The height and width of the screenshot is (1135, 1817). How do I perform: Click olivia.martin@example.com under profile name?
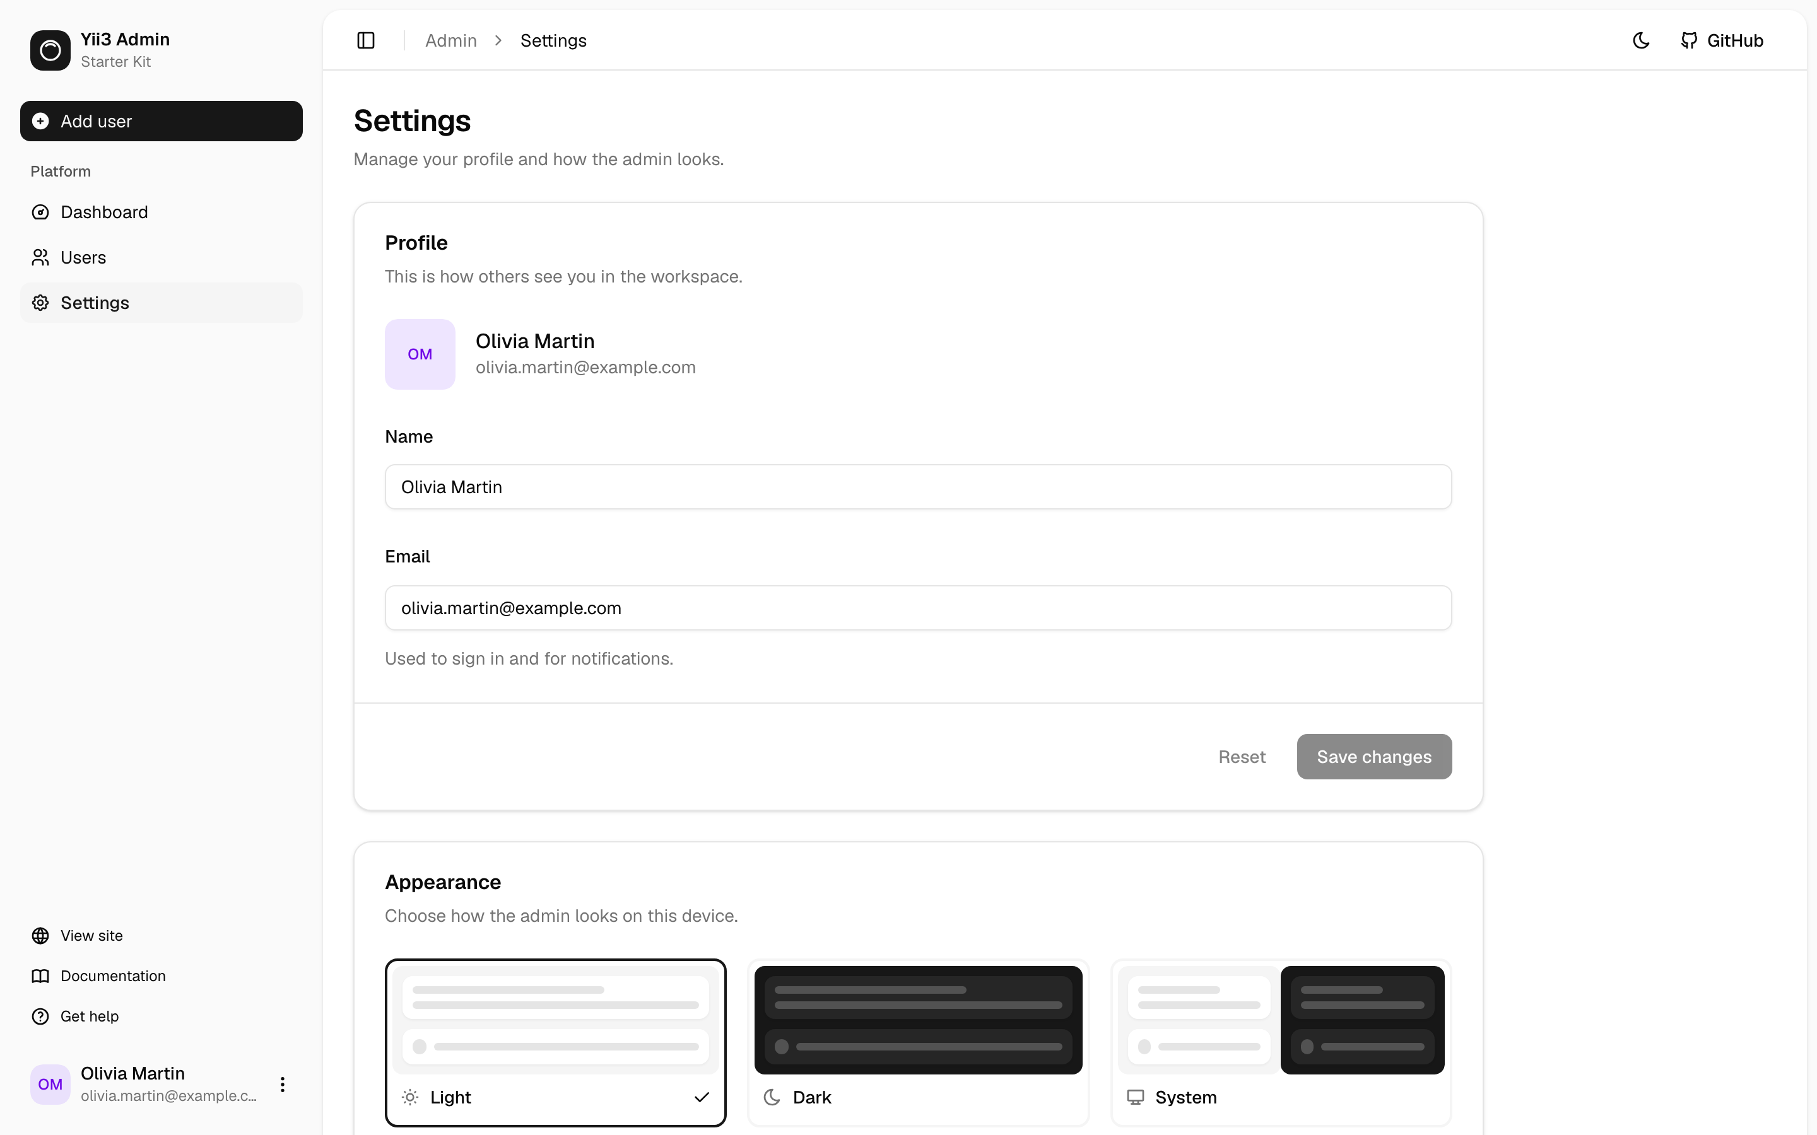click(x=585, y=367)
